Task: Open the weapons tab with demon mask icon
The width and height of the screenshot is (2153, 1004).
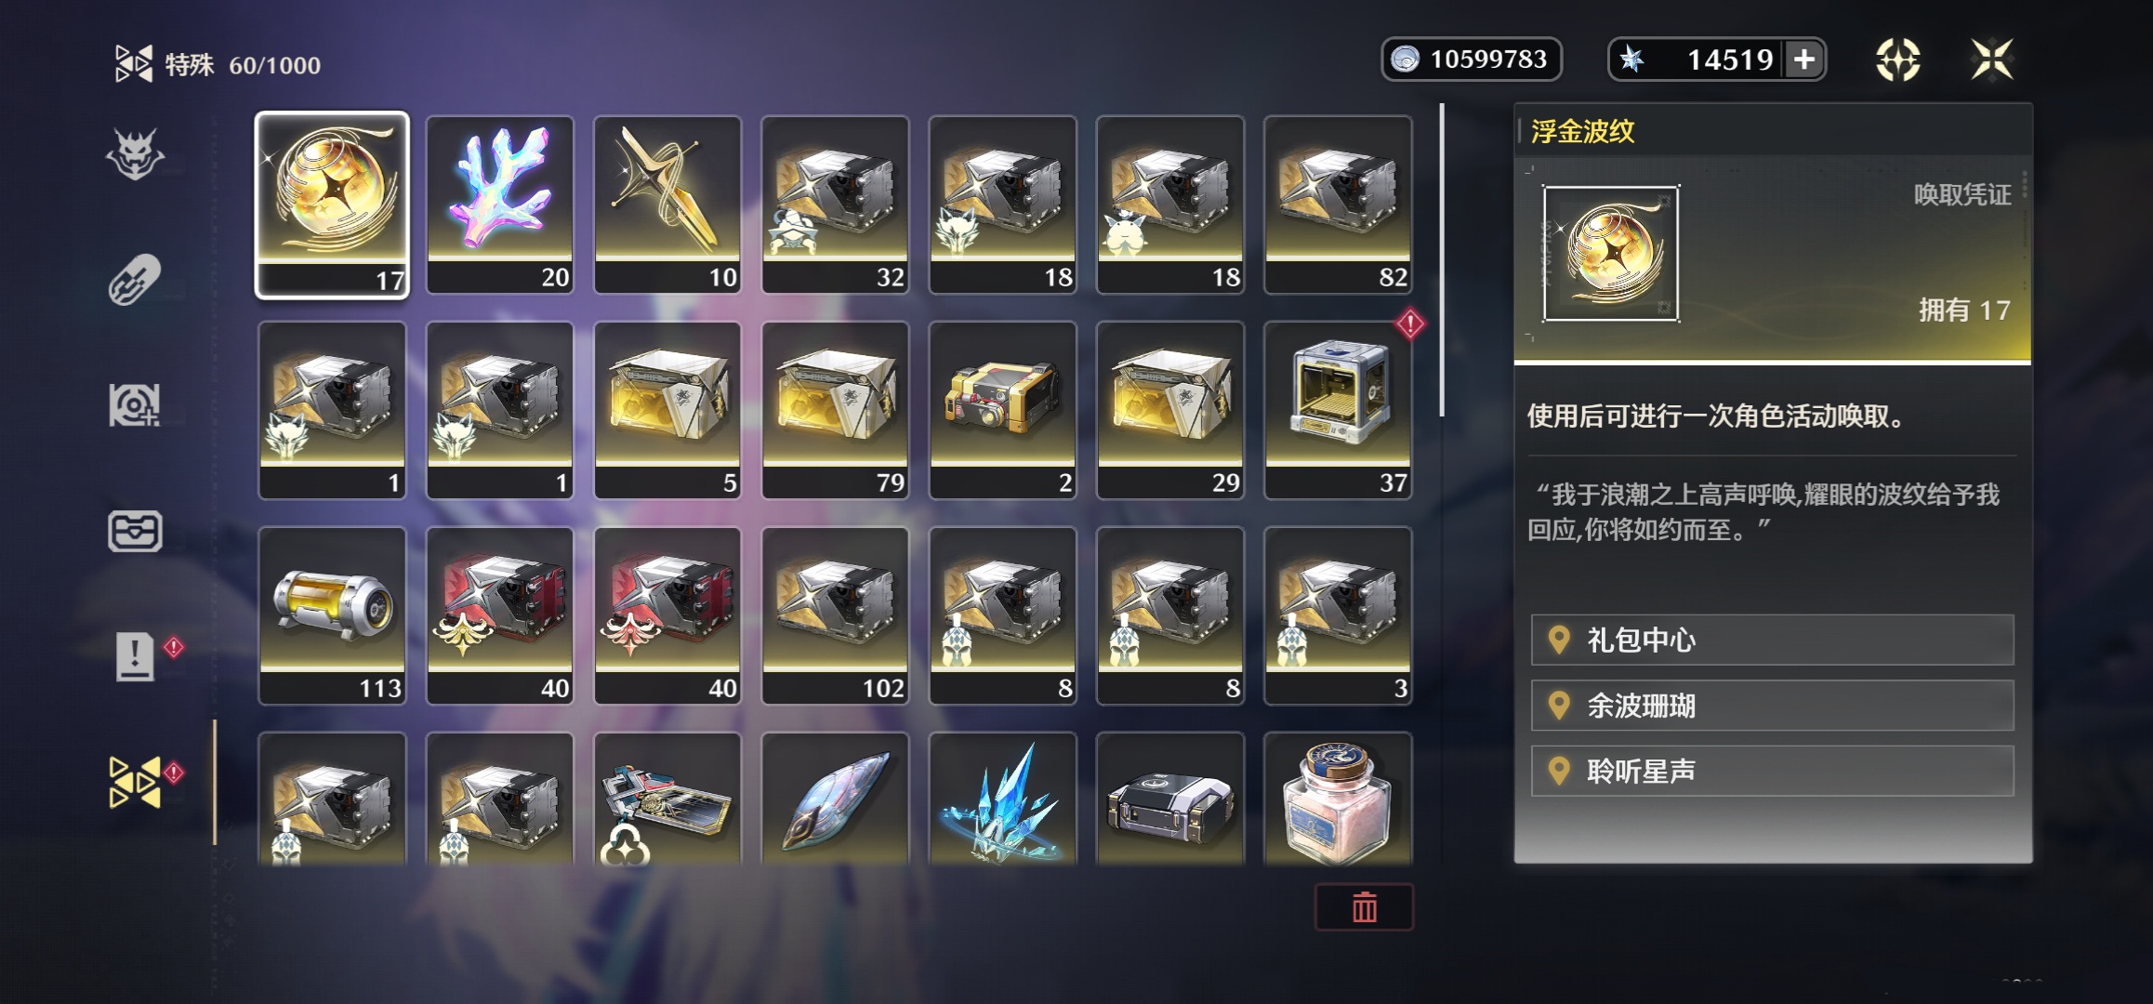Action: pos(135,153)
